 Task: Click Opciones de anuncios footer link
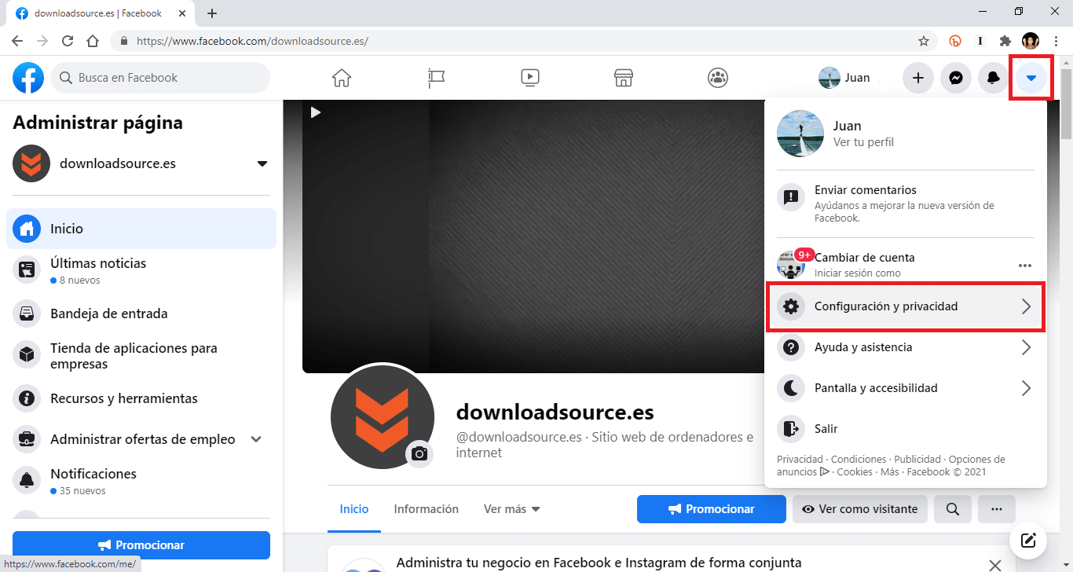(891, 466)
